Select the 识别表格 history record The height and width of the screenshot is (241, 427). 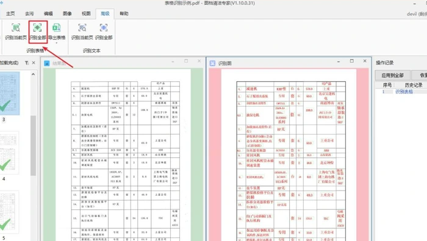(x=404, y=92)
